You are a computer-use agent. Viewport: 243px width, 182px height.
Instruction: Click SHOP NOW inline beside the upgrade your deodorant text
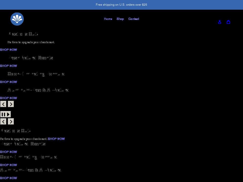click(x=56, y=139)
